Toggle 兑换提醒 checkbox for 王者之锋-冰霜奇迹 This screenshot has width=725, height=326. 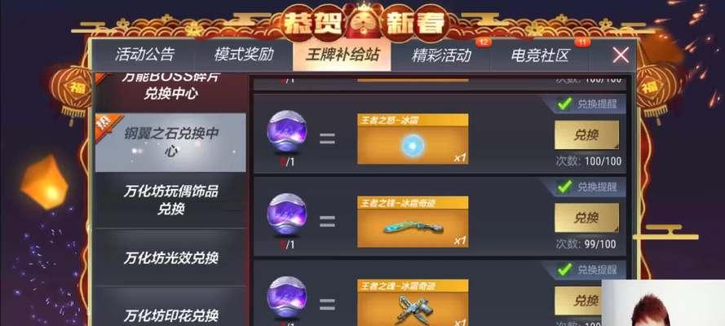pos(564,187)
